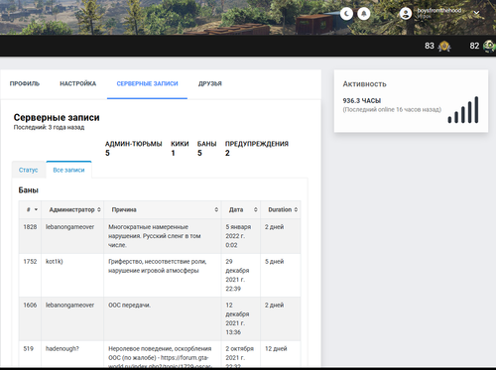This screenshot has width=496, height=370.
Task: Click lebanongameover in row 1828
Action: click(69, 227)
